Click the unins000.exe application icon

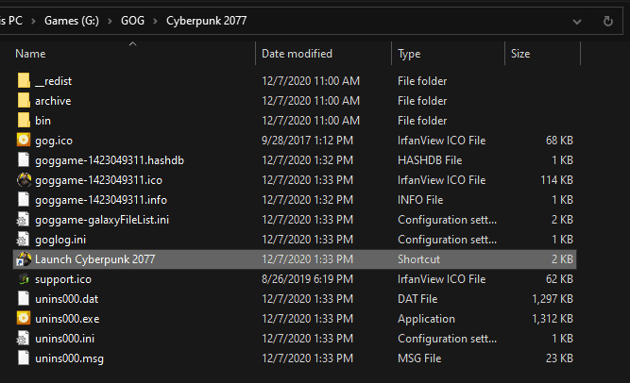(x=24, y=319)
